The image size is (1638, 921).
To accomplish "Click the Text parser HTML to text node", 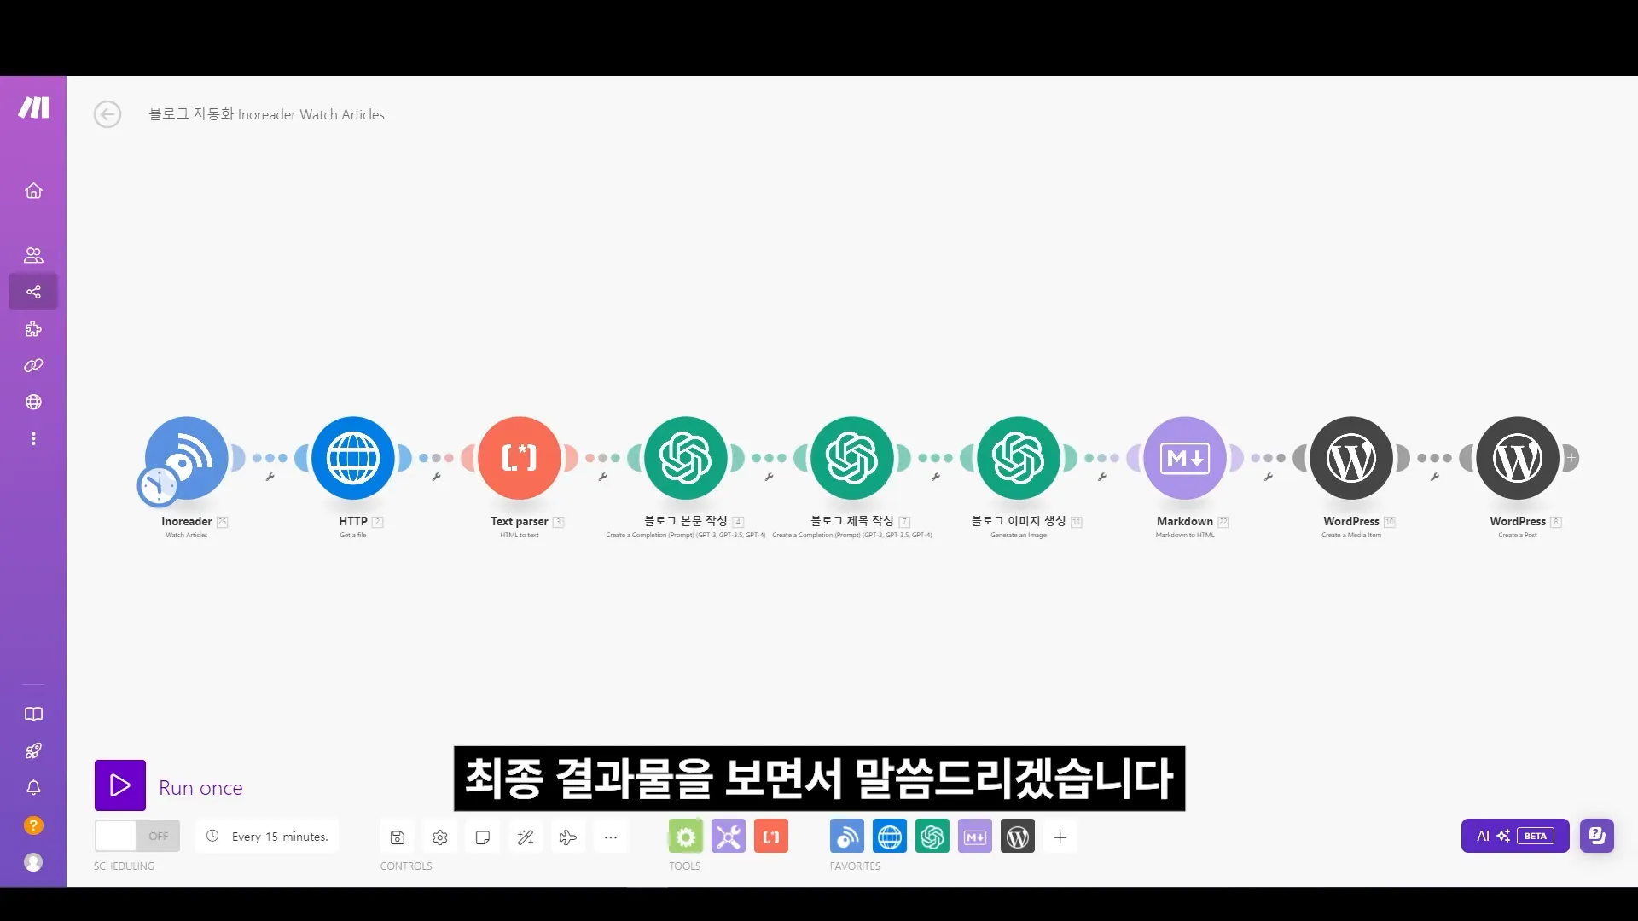I will tap(520, 458).
